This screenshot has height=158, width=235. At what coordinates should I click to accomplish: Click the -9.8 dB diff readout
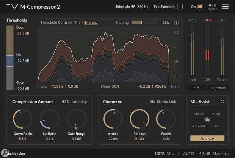207,20
